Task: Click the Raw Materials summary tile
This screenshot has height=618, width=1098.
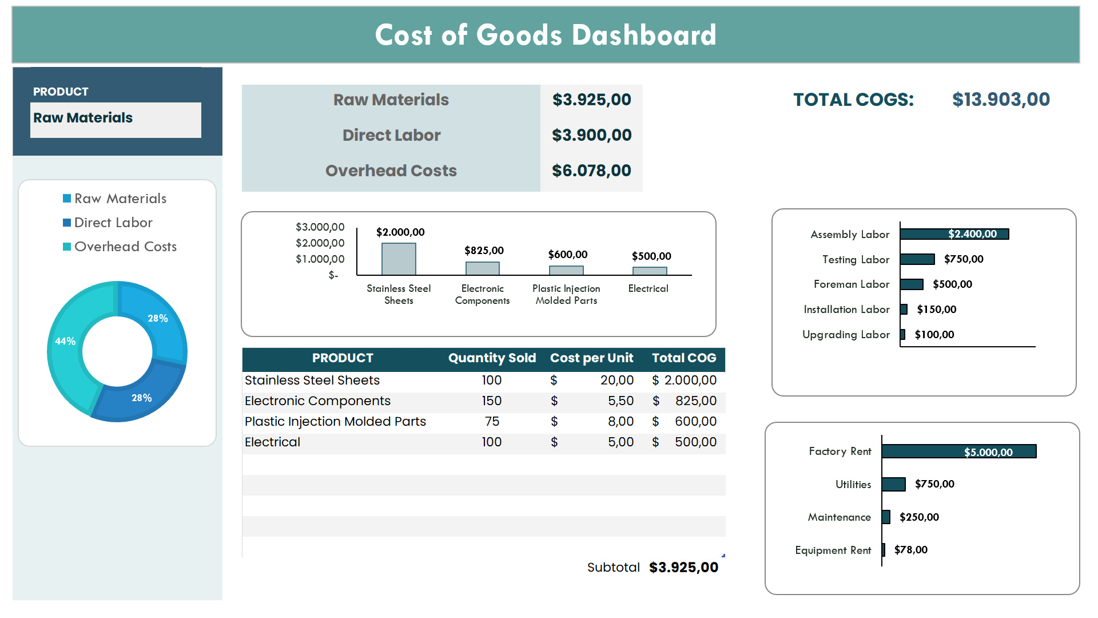Action: pos(392,100)
